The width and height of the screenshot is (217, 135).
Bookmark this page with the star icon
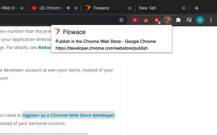coord(121,20)
